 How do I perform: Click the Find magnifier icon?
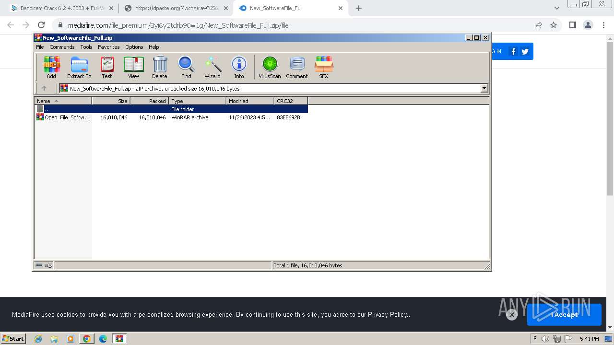[186, 67]
